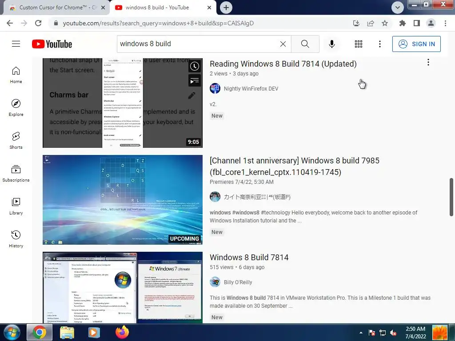Launch Firefox from taskbar
This screenshot has height=341, width=455.
(x=122, y=332)
